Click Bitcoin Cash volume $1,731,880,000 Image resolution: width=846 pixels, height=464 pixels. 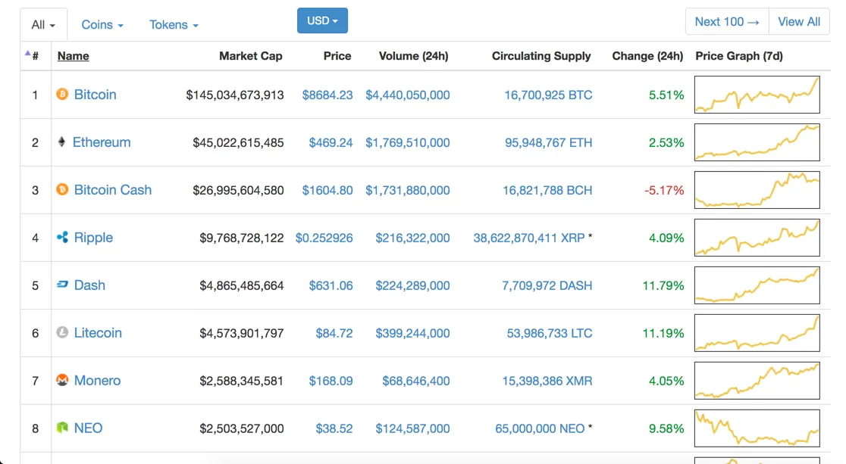pyautogui.click(x=407, y=191)
